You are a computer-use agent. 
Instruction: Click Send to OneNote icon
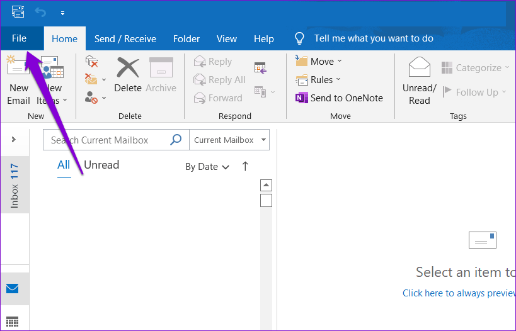301,98
